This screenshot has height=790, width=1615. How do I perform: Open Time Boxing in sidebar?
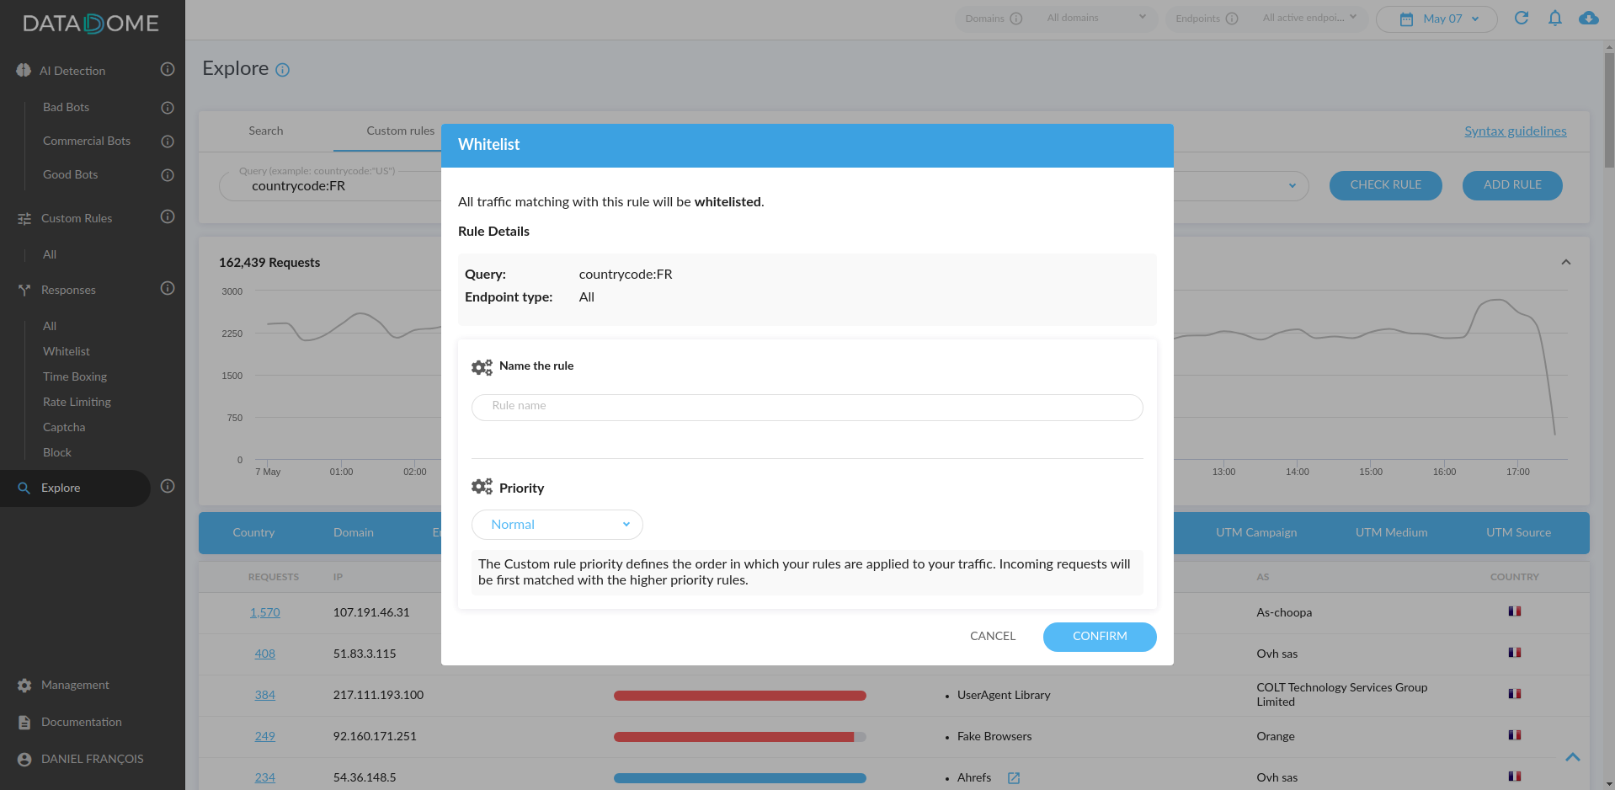point(75,377)
